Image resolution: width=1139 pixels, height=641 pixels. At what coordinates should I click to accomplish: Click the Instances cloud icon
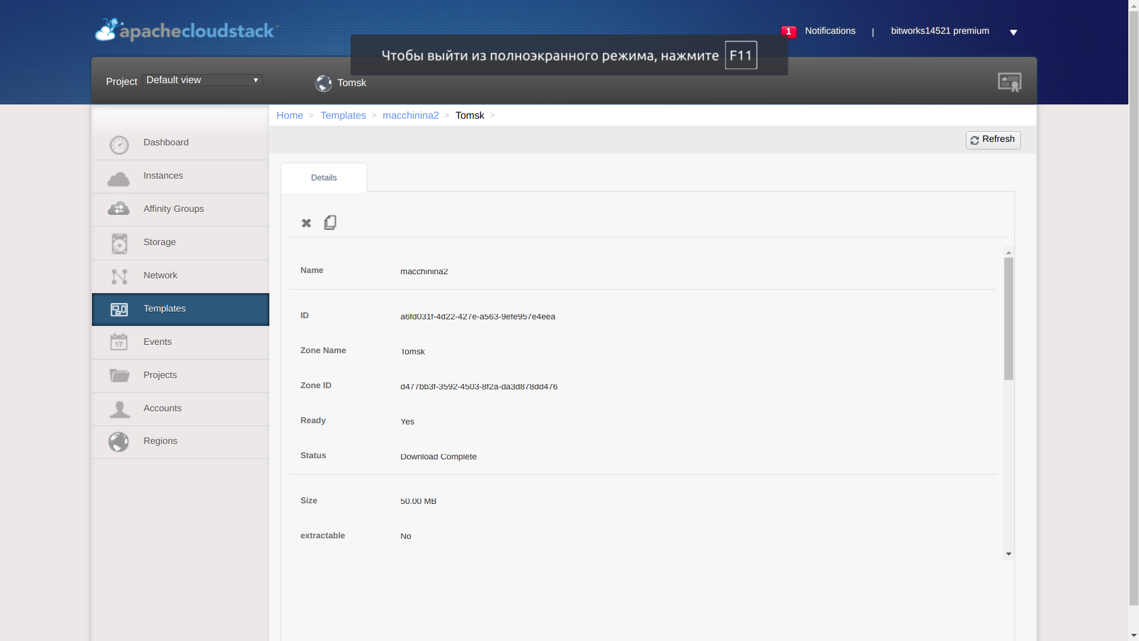(119, 179)
